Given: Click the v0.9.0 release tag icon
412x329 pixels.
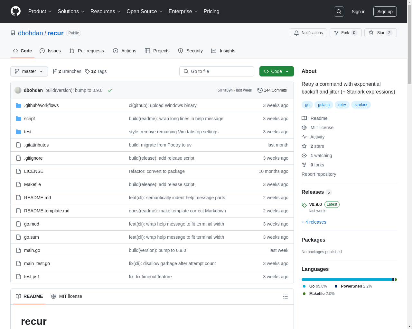Looking at the screenshot, I should click(304, 205).
